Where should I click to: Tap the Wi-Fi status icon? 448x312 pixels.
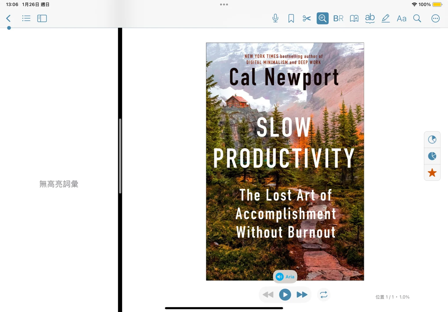(414, 4)
